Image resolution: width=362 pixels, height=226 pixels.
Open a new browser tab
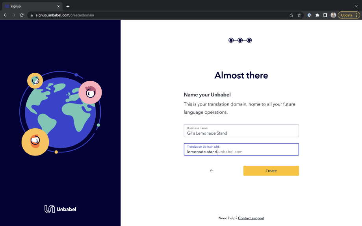(x=68, y=6)
